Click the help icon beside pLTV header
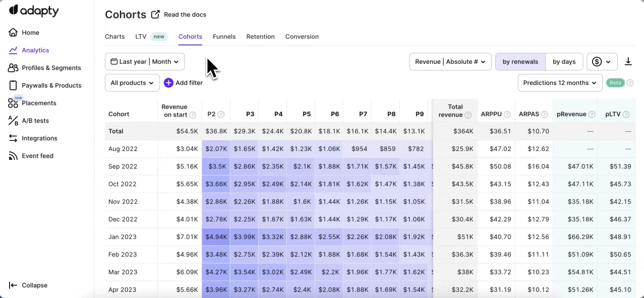This screenshot has width=644, height=298. click(626, 114)
